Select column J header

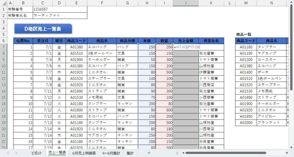pos(186,3)
